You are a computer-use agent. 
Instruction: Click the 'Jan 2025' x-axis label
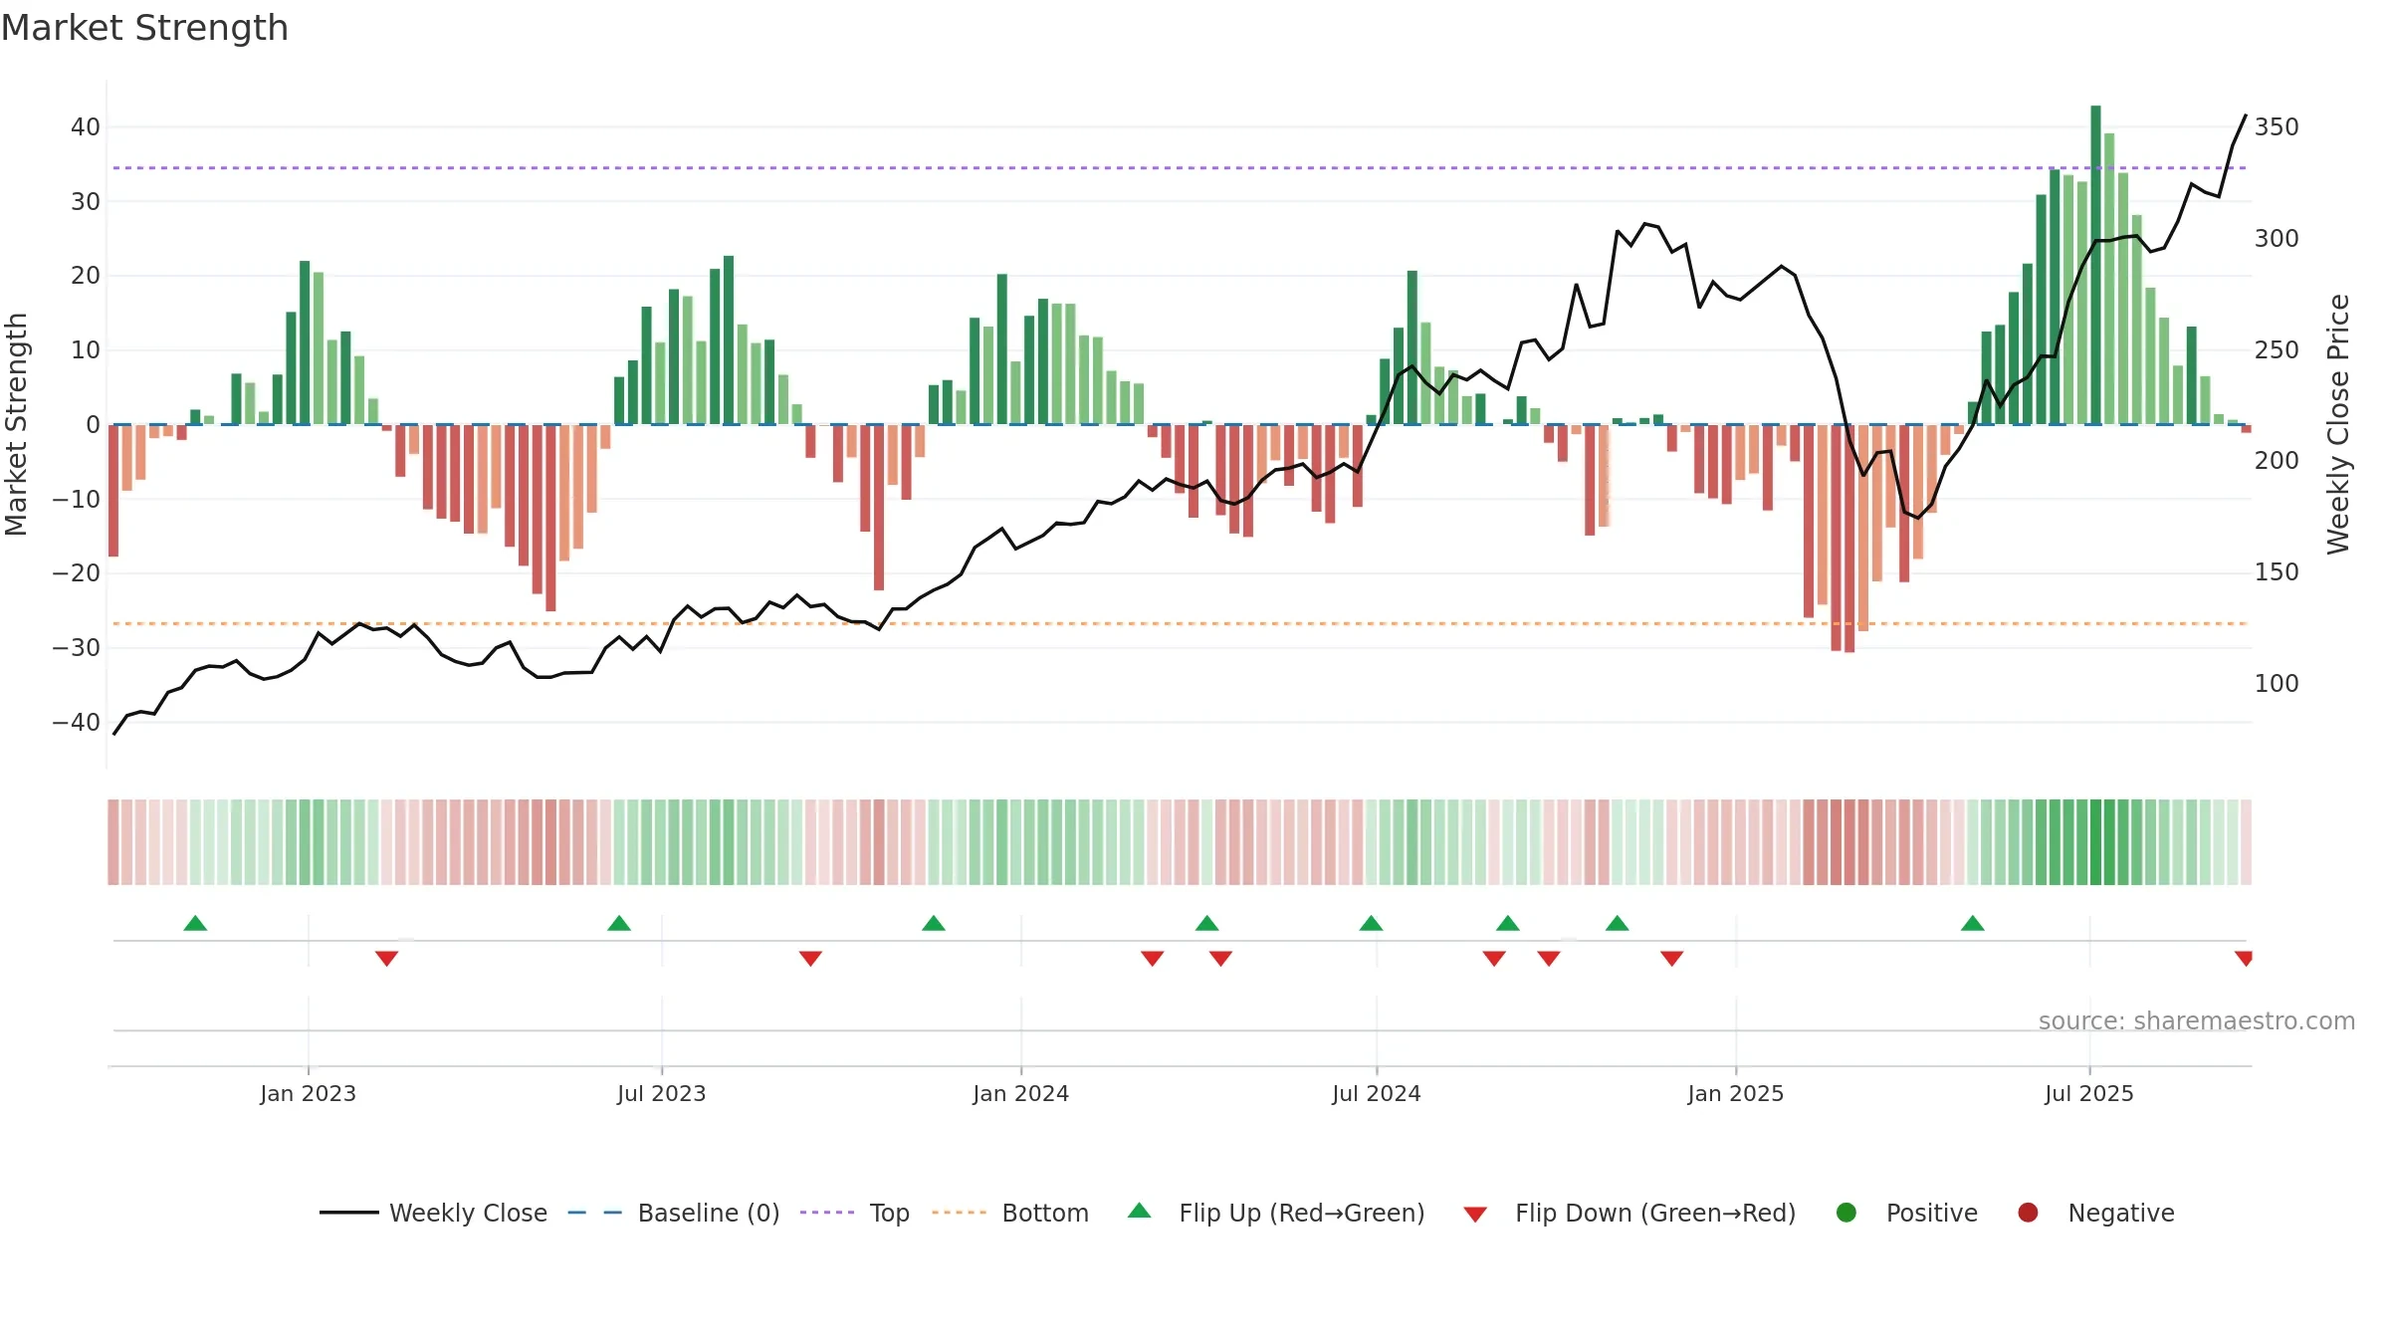click(1736, 1094)
